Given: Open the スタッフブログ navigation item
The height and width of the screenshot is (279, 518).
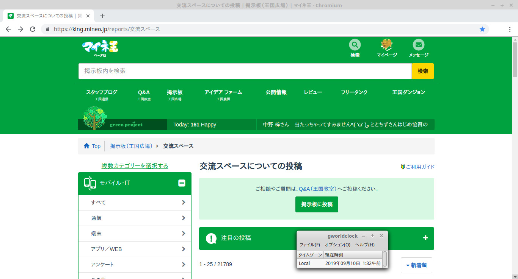Looking at the screenshot, I should tap(101, 92).
